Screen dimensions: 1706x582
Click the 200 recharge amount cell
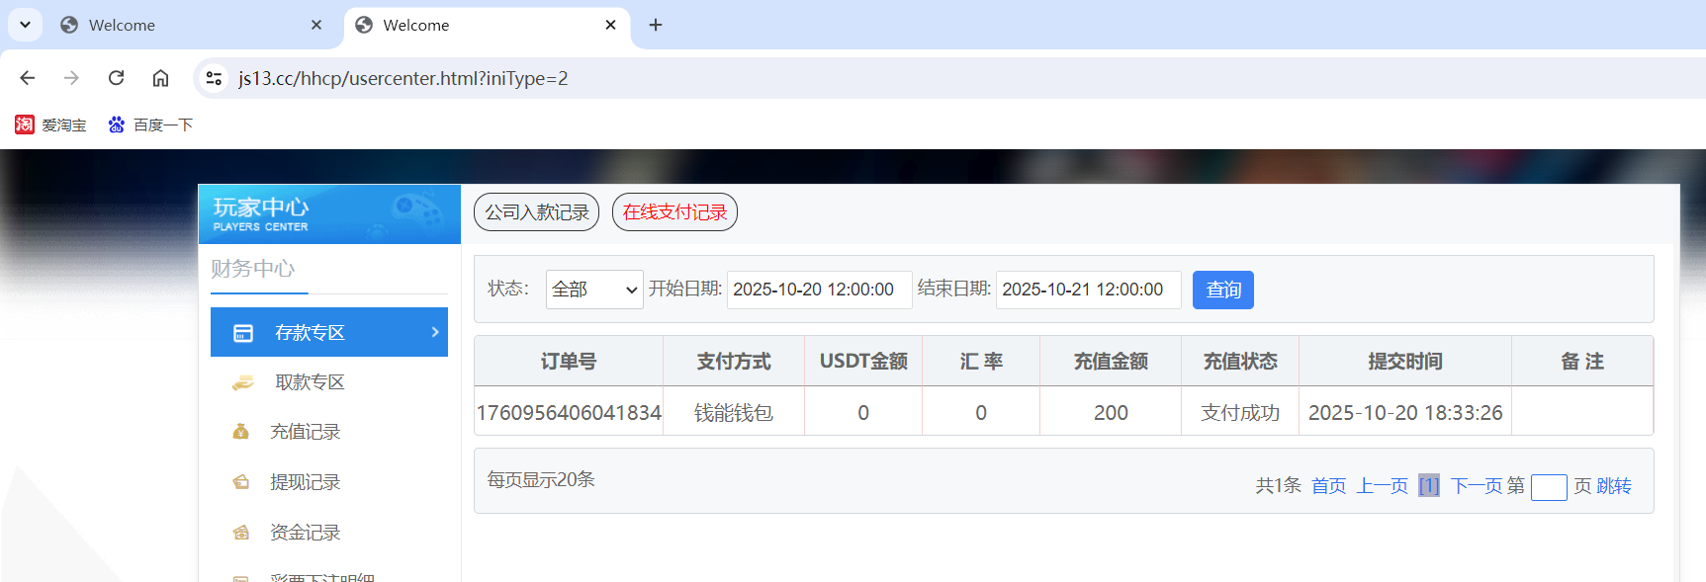tap(1111, 413)
